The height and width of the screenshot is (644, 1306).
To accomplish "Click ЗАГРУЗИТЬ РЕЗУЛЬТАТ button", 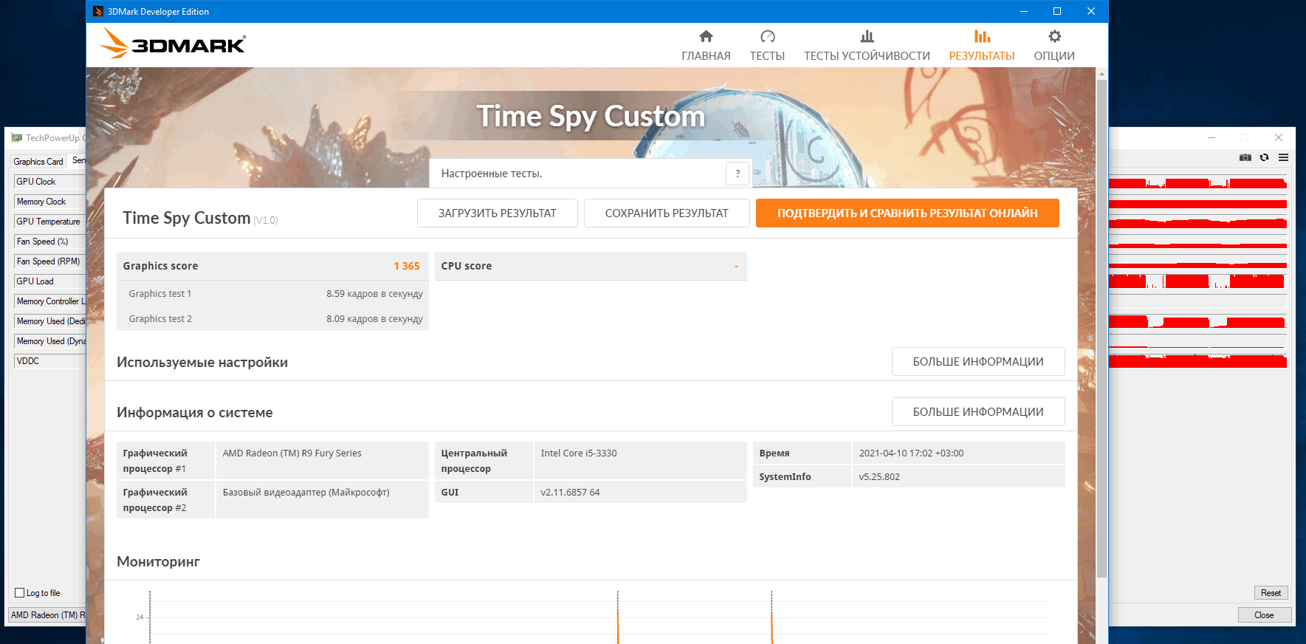I will click(x=497, y=213).
